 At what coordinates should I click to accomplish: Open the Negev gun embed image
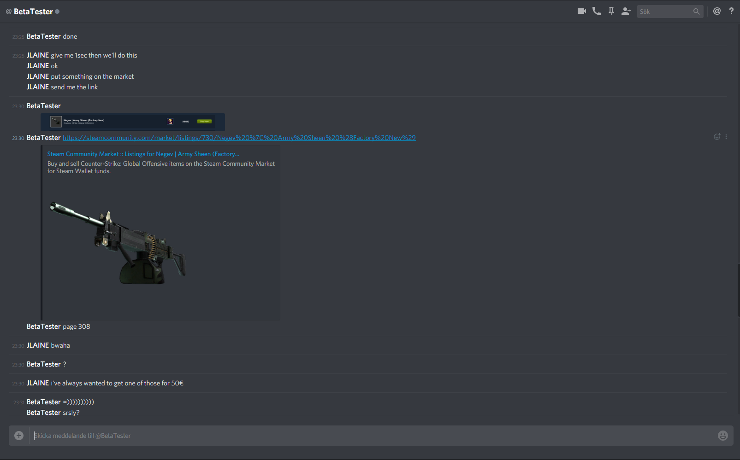pyautogui.click(x=118, y=243)
